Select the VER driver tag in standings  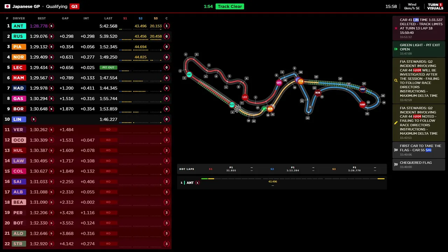click(x=19, y=129)
